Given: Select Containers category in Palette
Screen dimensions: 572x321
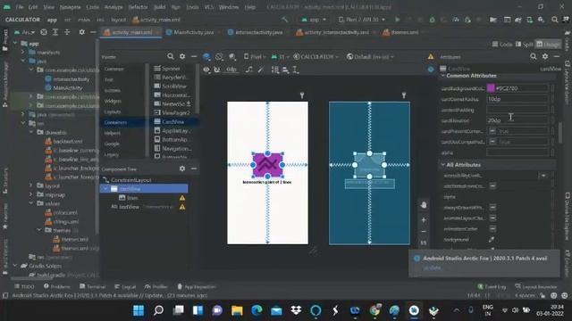Looking at the screenshot, I should (115, 122).
